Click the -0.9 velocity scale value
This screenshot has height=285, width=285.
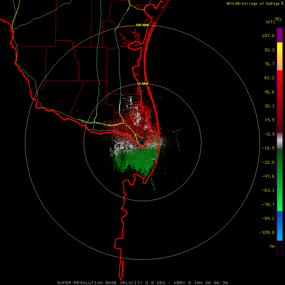click(x=269, y=134)
